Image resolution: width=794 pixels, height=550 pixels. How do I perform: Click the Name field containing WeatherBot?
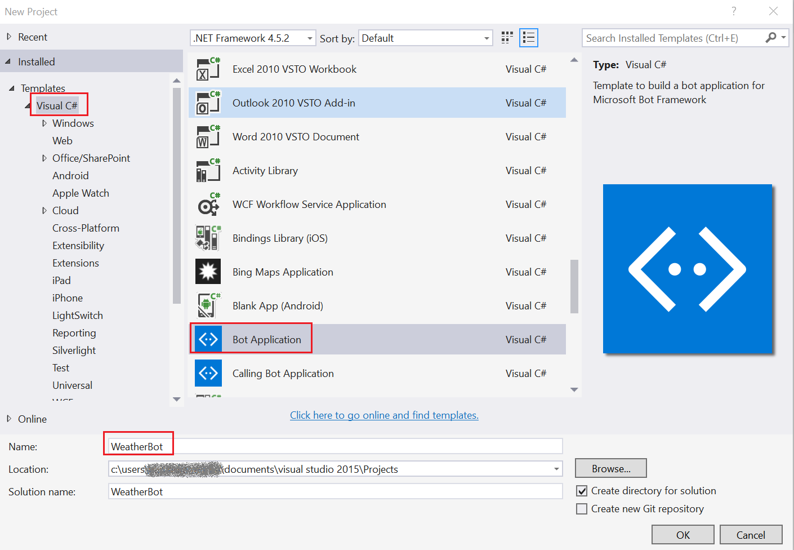(335, 446)
